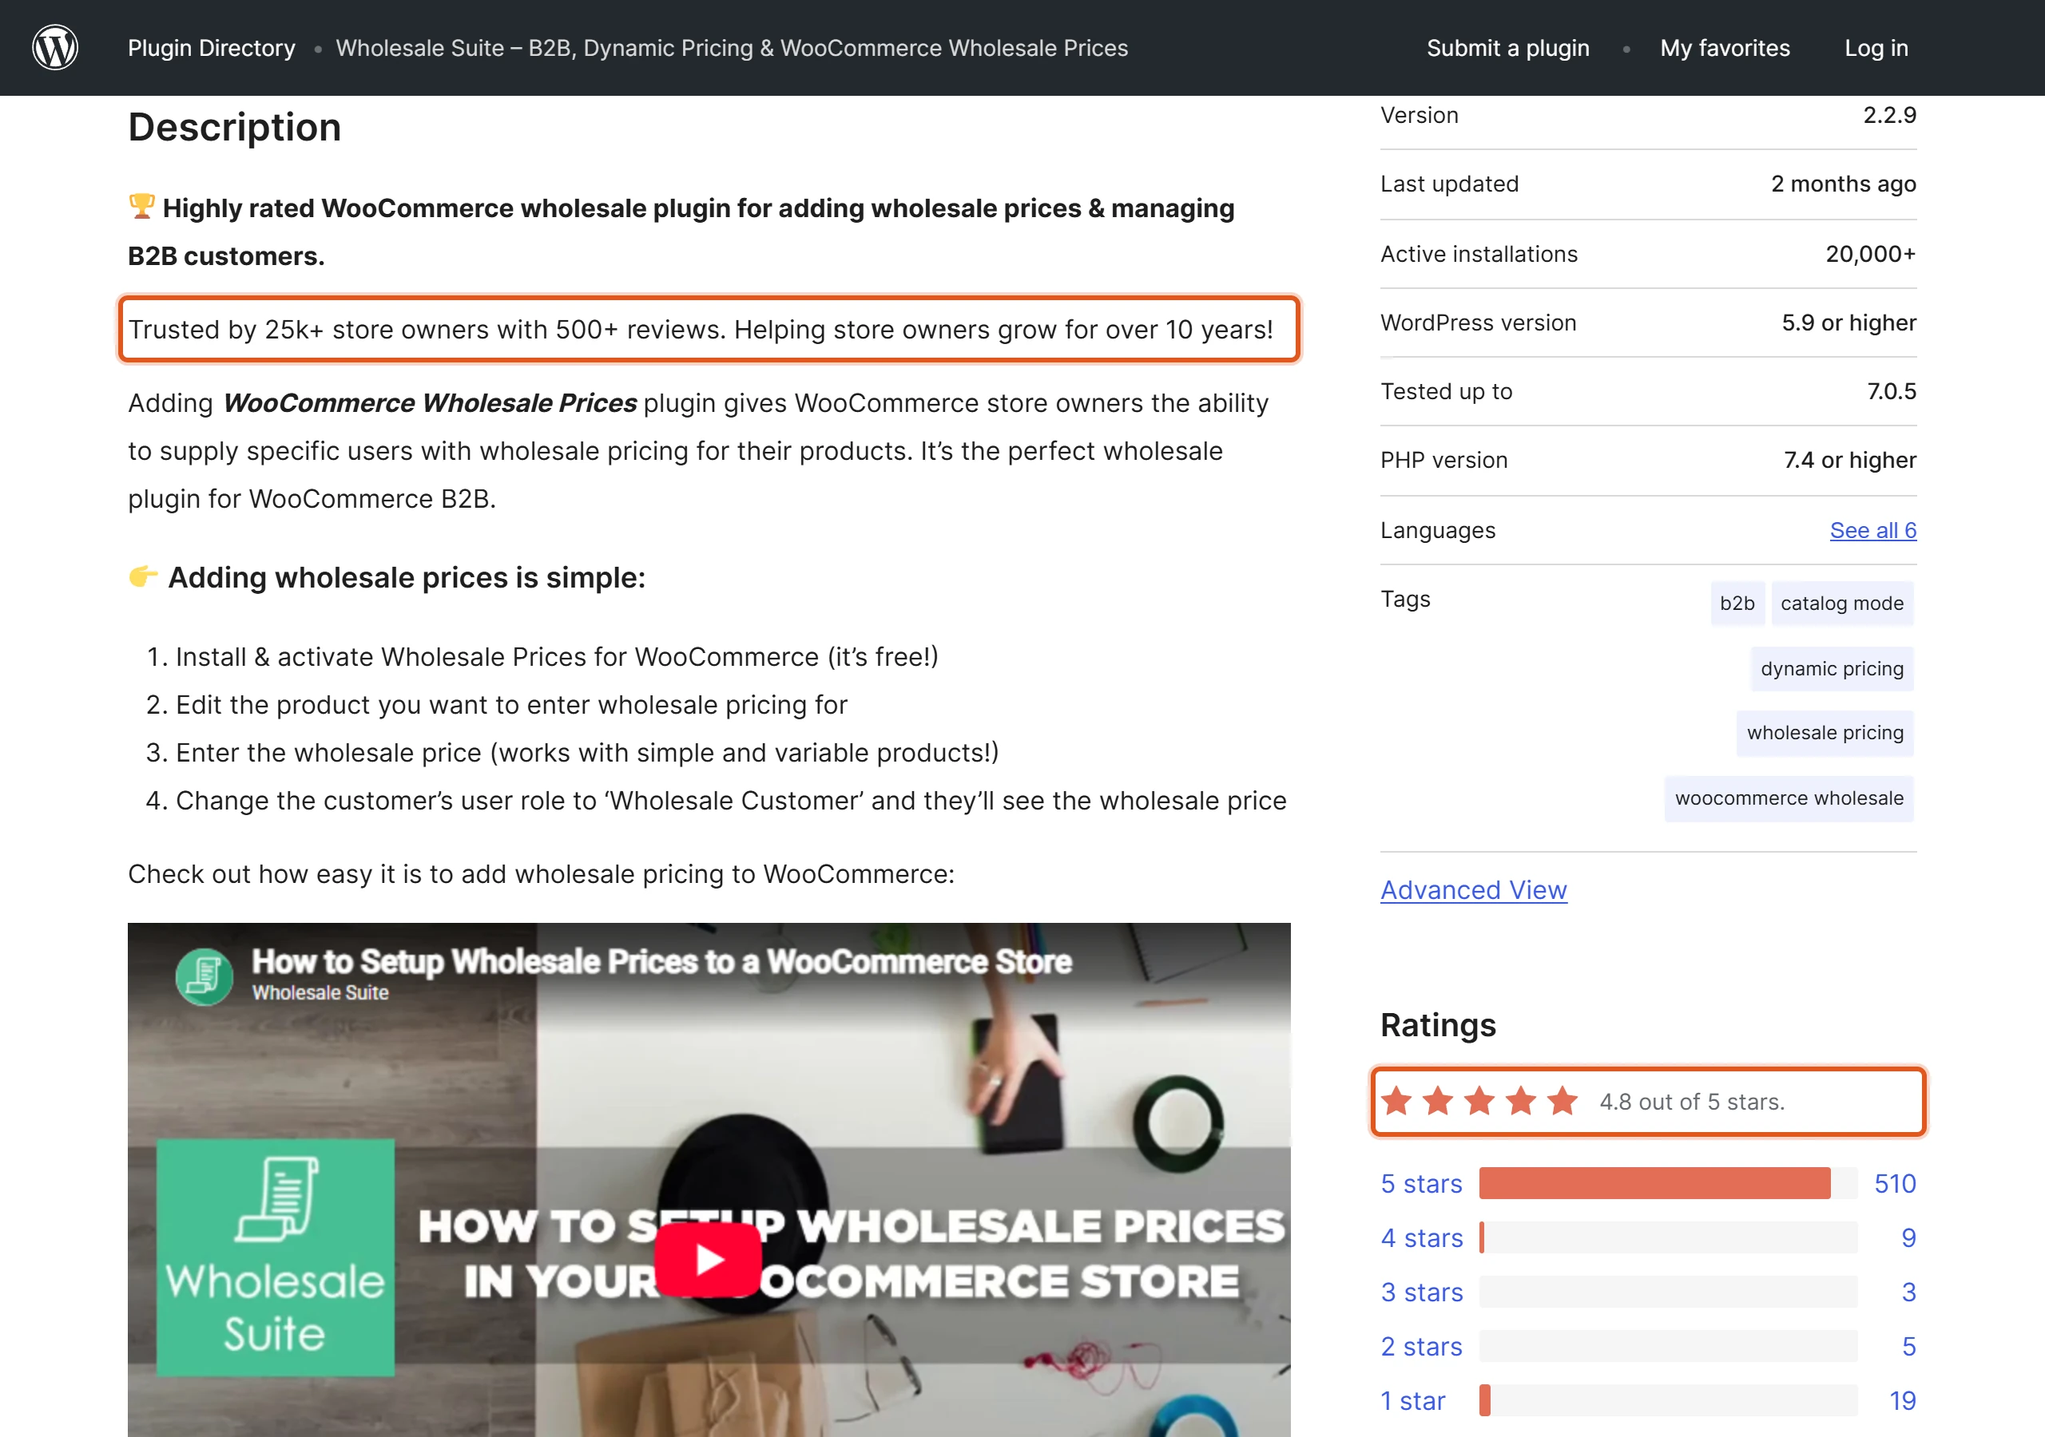Click the Version 2.2.9 value
This screenshot has height=1437, width=2045.
click(1889, 115)
